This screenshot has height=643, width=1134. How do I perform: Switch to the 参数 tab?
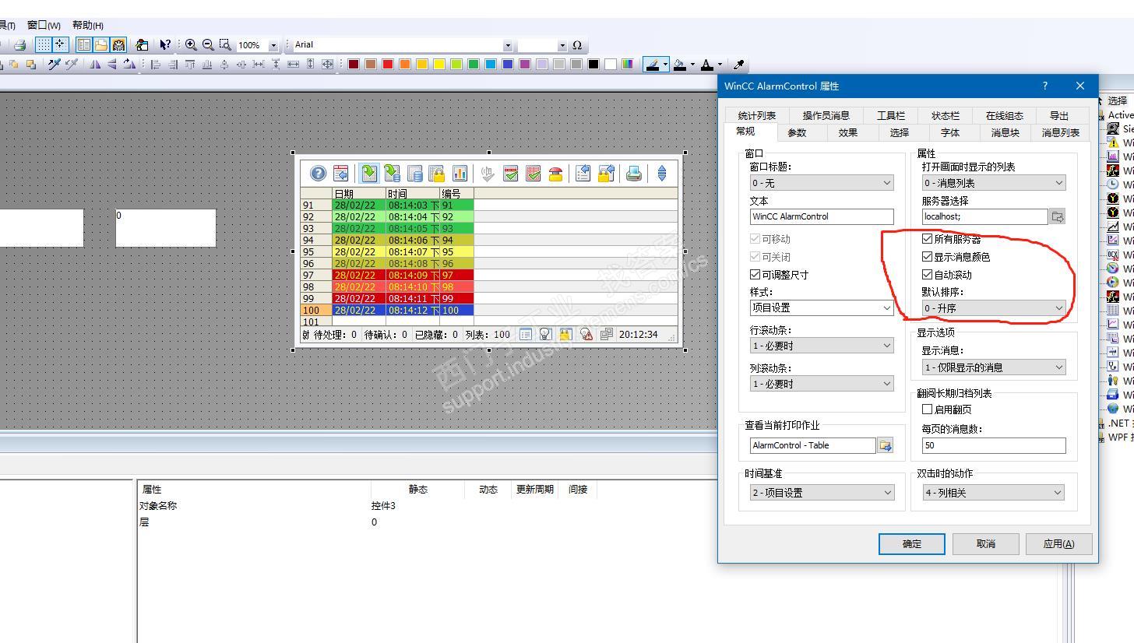(797, 133)
